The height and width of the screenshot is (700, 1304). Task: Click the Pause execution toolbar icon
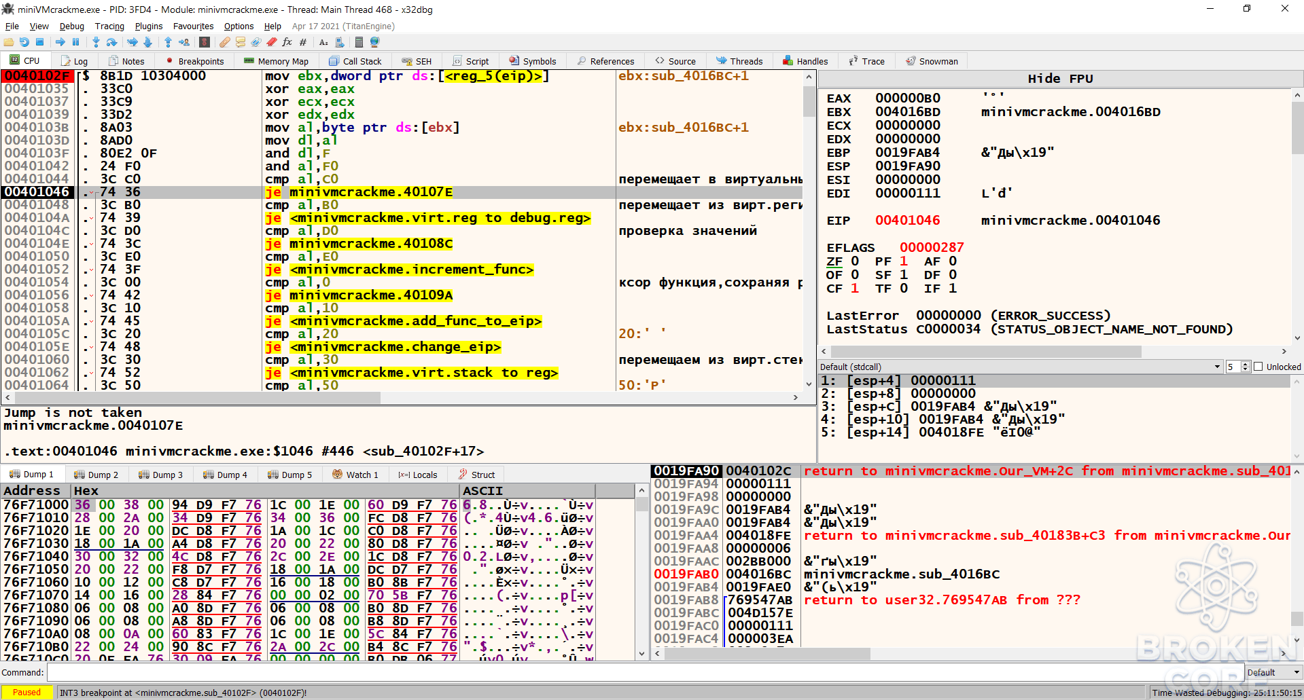click(x=75, y=42)
